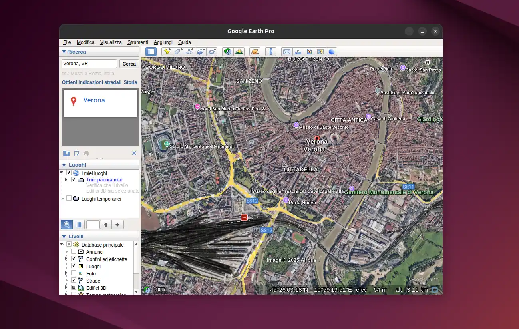Open the planet switcher (Saturn icon)
The height and width of the screenshot is (329, 519).
(255, 52)
